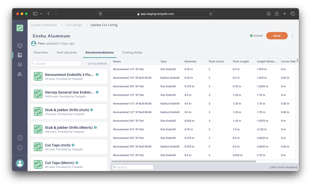Click the tools table Search field
Viewport: 311px width, 187px height.
pyautogui.click(x=133, y=167)
